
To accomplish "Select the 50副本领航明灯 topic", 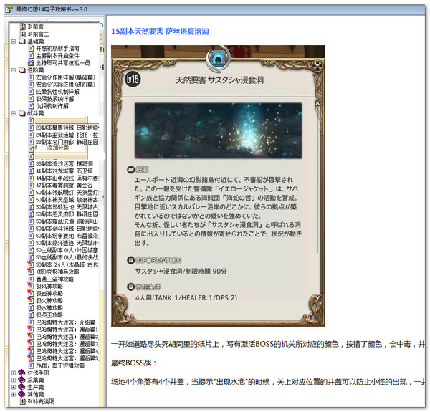I will (67, 193).
